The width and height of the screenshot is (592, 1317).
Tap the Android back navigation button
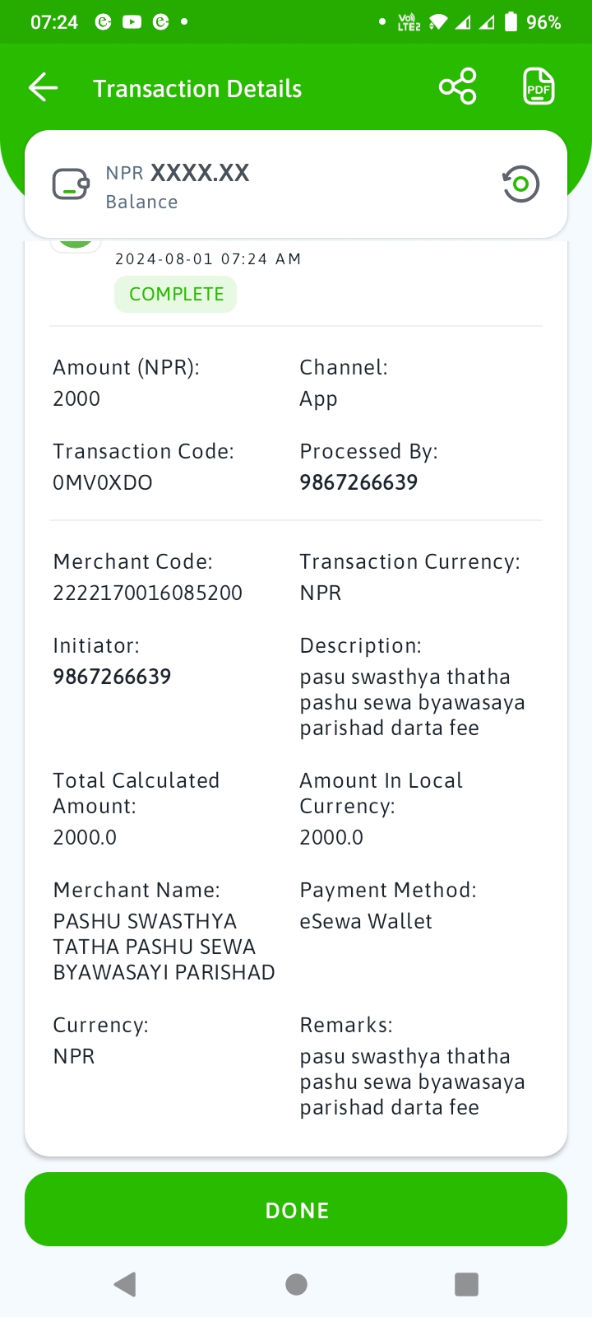pos(125,1284)
